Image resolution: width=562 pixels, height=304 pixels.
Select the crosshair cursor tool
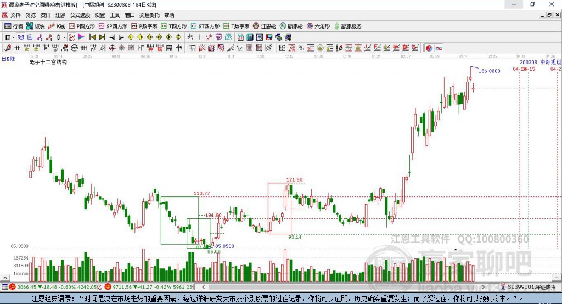pyautogui.click(x=200, y=37)
